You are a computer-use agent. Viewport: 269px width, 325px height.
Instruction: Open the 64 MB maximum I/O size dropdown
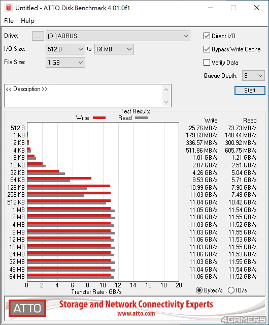(114, 49)
